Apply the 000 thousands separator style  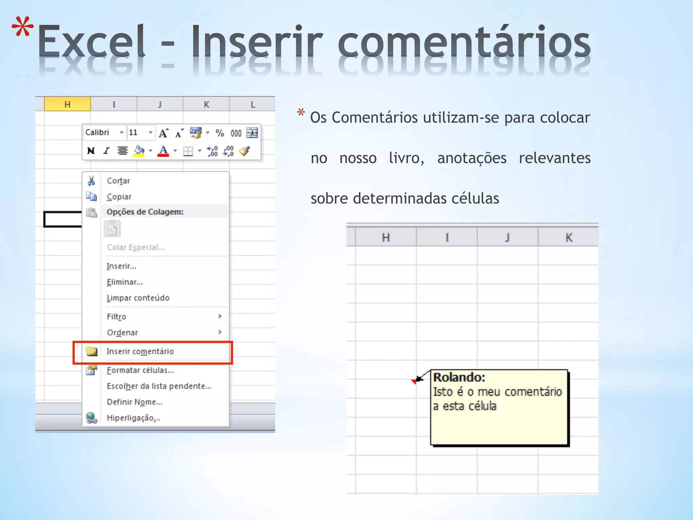(x=236, y=133)
